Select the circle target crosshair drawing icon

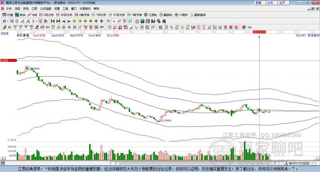[x=64, y=27]
